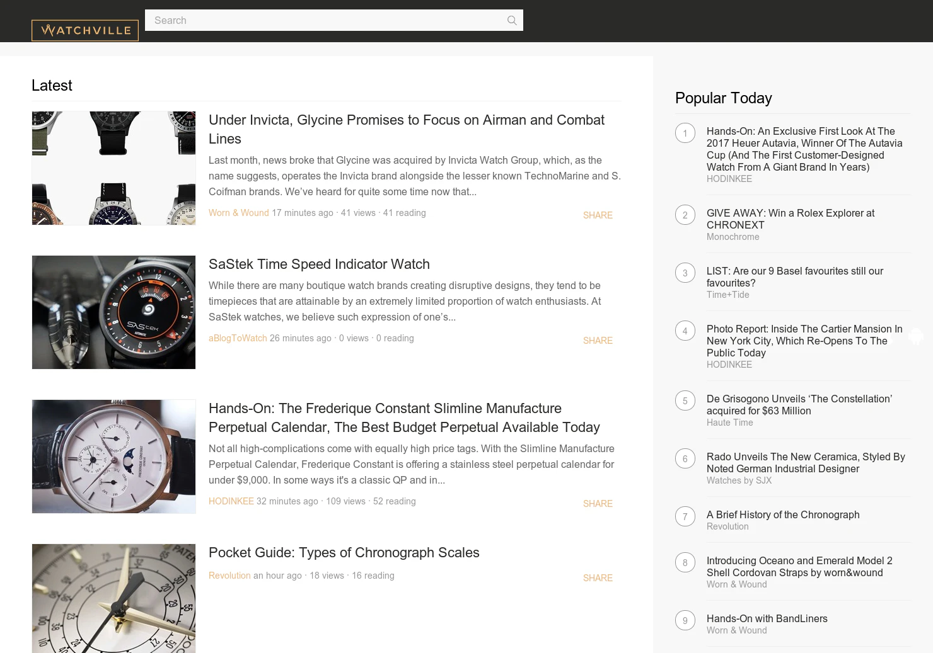Open LIST: Are our 9 Basel favourites
Screen dimensions: 933x653
click(x=795, y=277)
